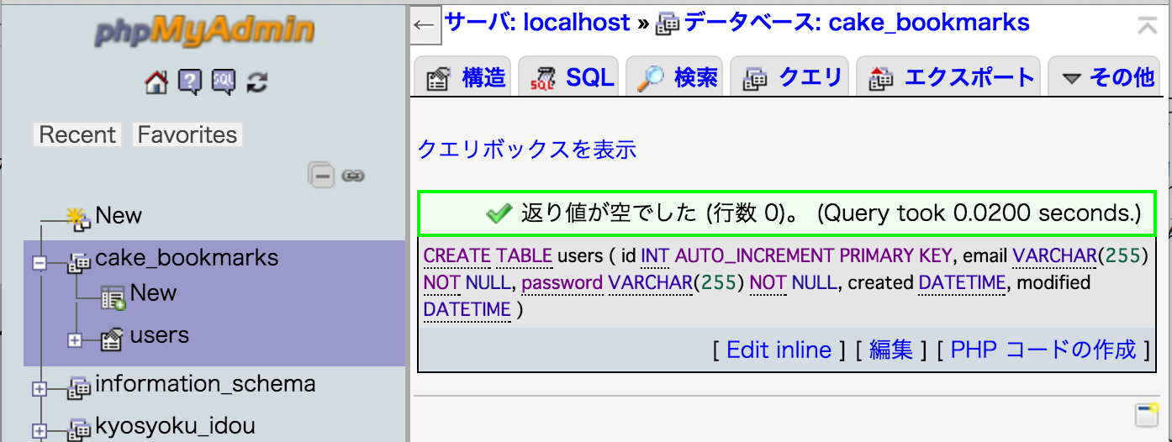Click the クエリボックスを表示 link
Viewport: 1172px width, 442px height.
527,150
